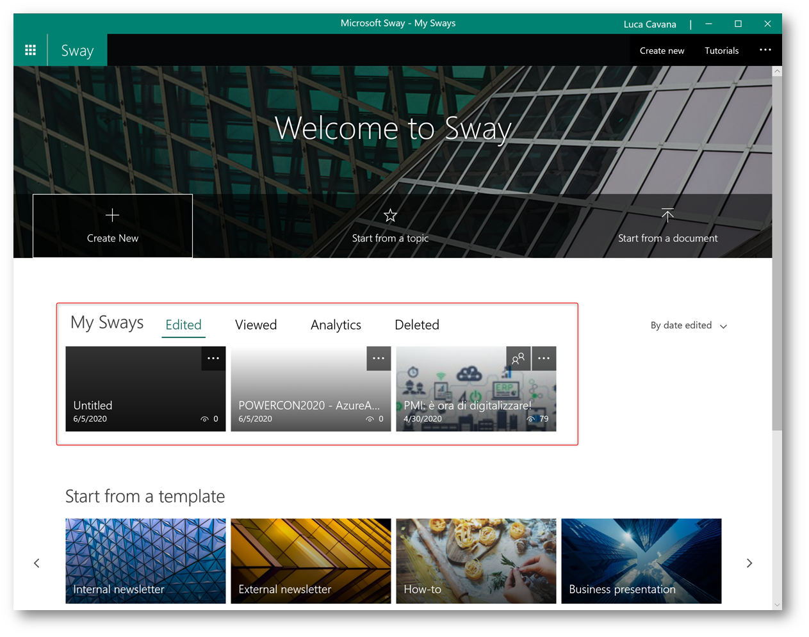The image size is (809, 637).
Task: Open options menu on Untitled sway card
Action: point(213,359)
